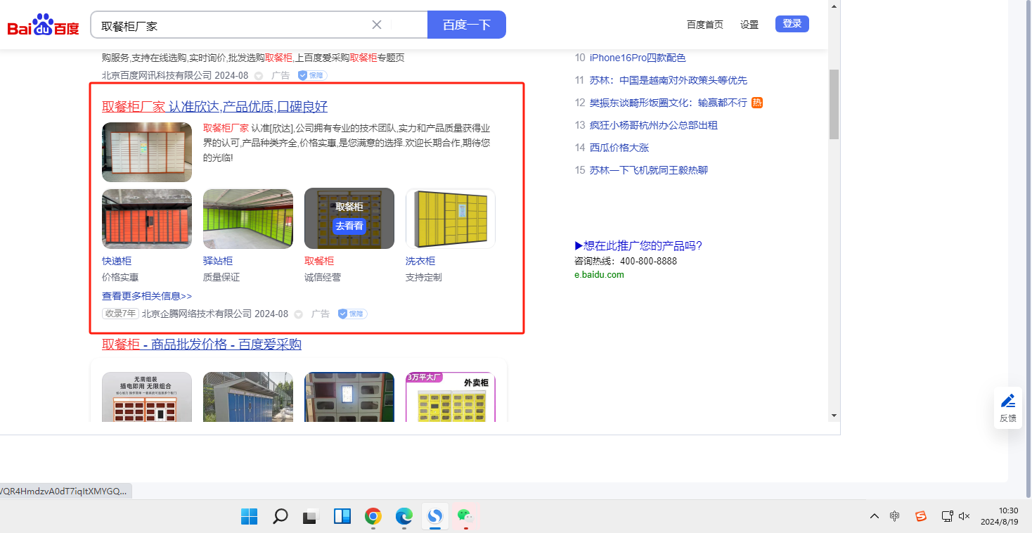Show hidden system tray icons

[x=875, y=516]
